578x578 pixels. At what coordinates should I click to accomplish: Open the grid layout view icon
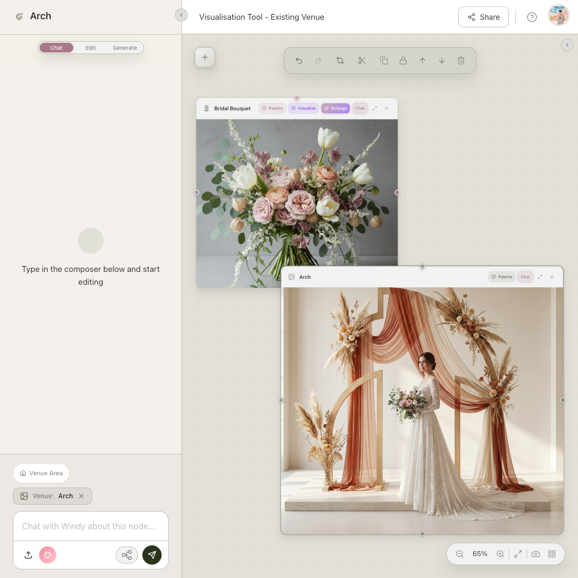click(x=552, y=554)
